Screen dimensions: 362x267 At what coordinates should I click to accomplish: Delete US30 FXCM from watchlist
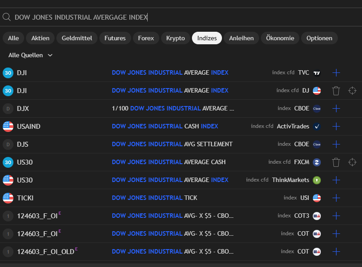click(x=336, y=162)
